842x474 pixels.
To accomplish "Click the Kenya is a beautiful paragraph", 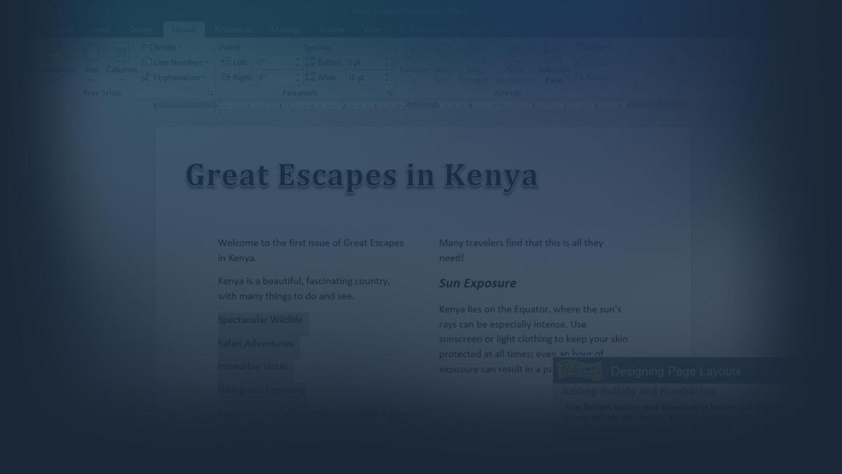I will click(304, 288).
